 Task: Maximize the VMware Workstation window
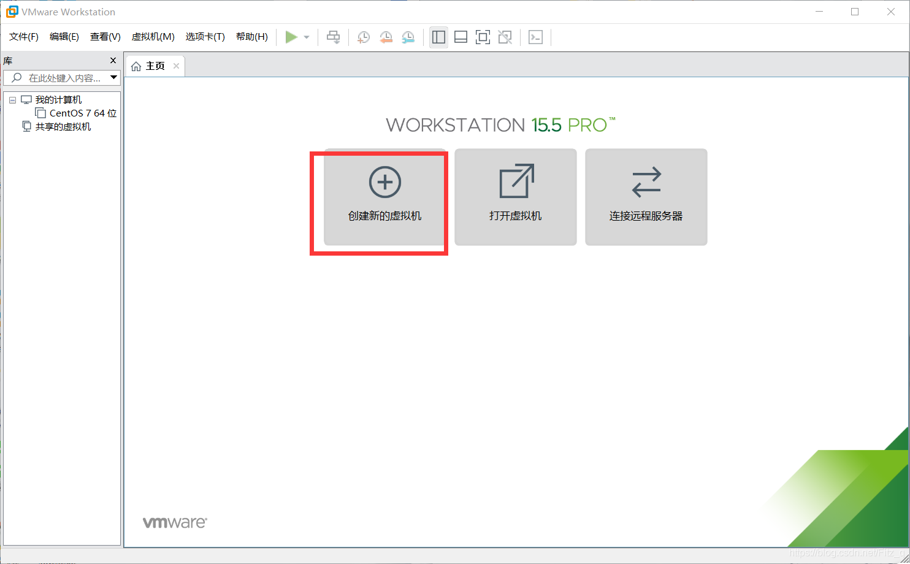click(855, 12)
